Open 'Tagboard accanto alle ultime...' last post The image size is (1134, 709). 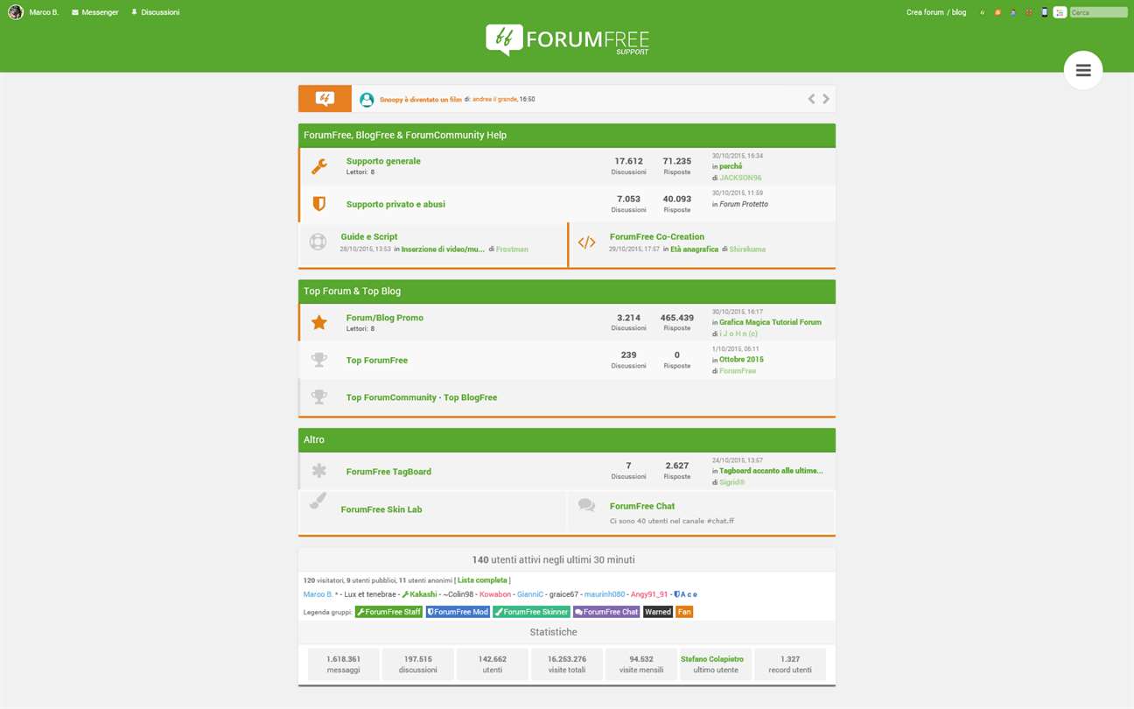coord(771,471)
